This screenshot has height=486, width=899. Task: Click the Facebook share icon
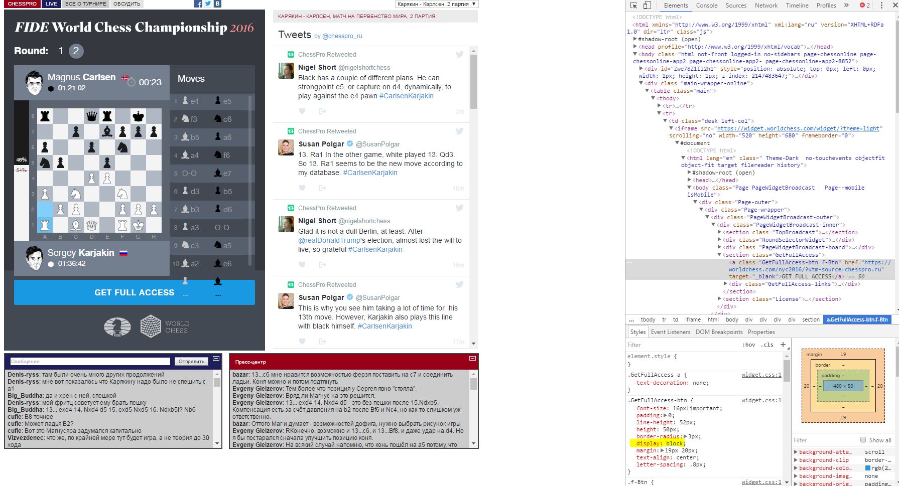click(198, 4)
